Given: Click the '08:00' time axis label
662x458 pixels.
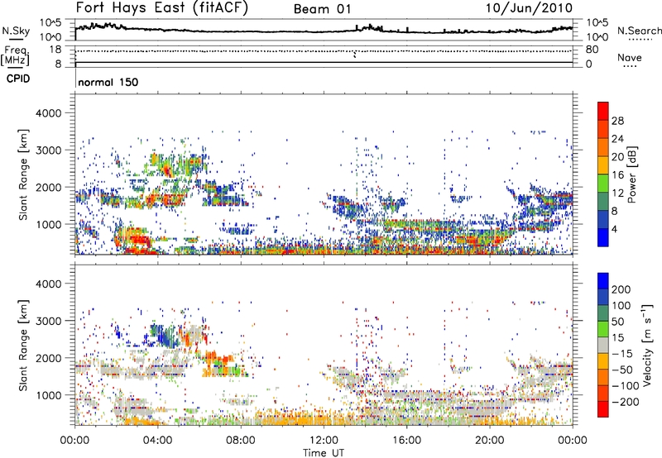Looking at the screenshot, I should point(241,441).
